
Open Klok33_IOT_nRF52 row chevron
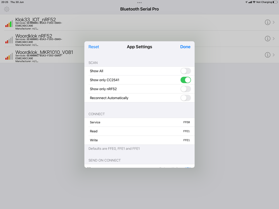pos(274,22)
